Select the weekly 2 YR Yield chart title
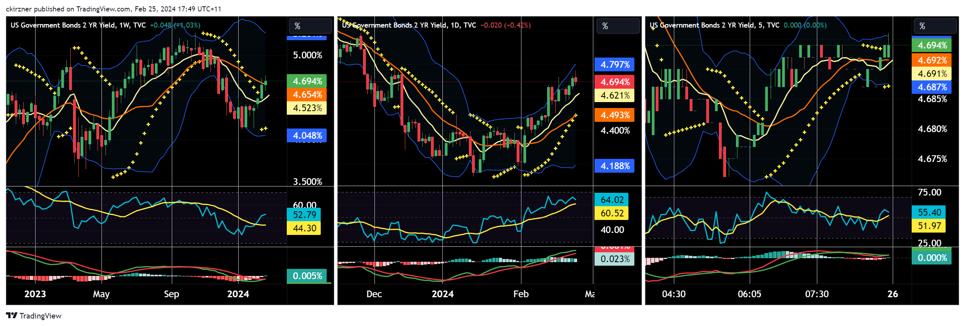 tap(78, 25)
